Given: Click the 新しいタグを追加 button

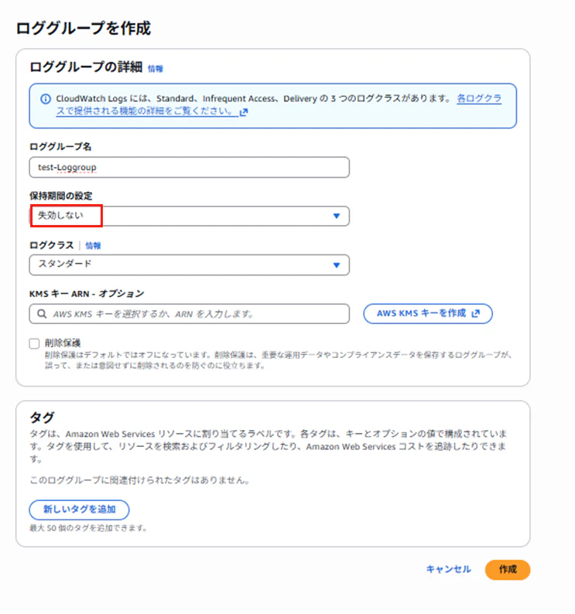Looking at the screenshot, I should (x=79, y=510).
